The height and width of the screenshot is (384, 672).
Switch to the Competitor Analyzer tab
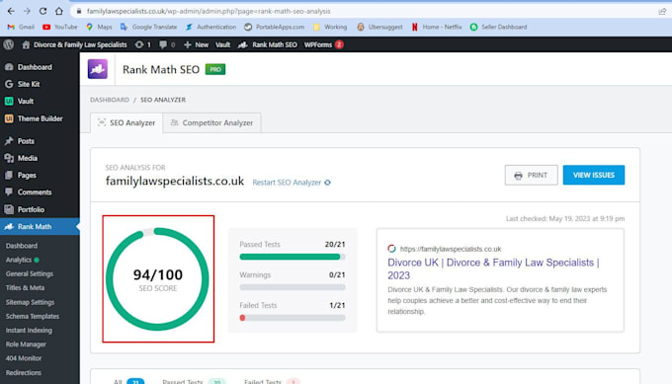[211, 122]
